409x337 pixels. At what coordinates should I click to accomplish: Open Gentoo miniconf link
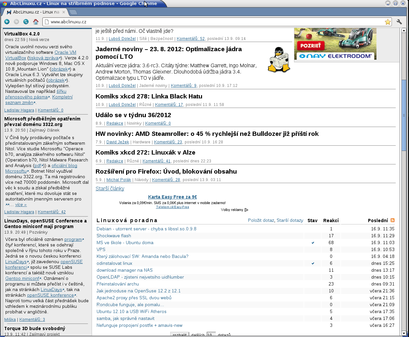[x=23, y=279]
